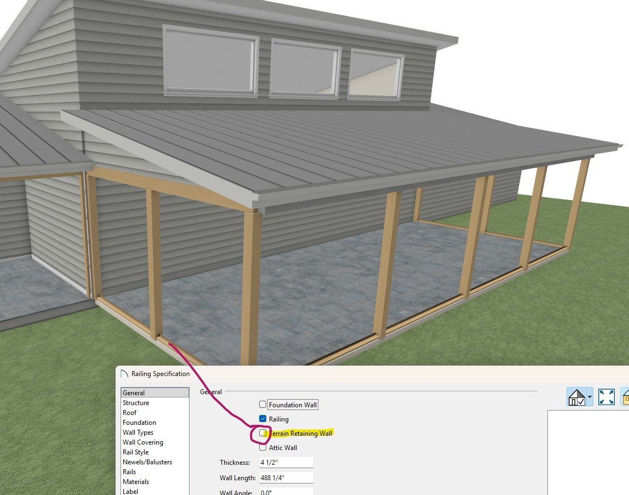Click the partially visible house icon at right edge
Image resolution: width=629 pixels, height=495 pixels.
(x=625, y=397)
